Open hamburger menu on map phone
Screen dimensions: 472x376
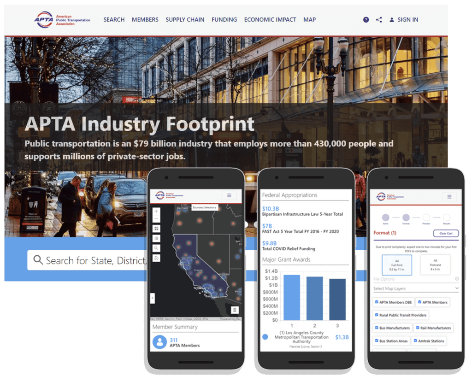pyautogui.click(x=229, y=195)
